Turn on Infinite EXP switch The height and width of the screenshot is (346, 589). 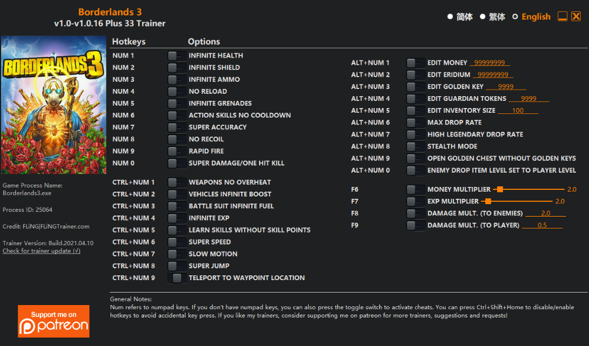coord(177,218)
